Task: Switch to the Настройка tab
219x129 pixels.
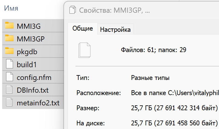Action: [115, 30]
